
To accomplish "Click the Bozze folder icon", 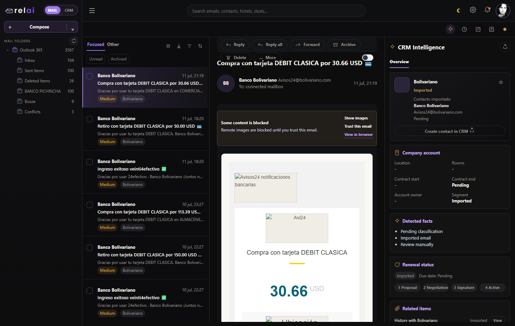I will point(20,101).
